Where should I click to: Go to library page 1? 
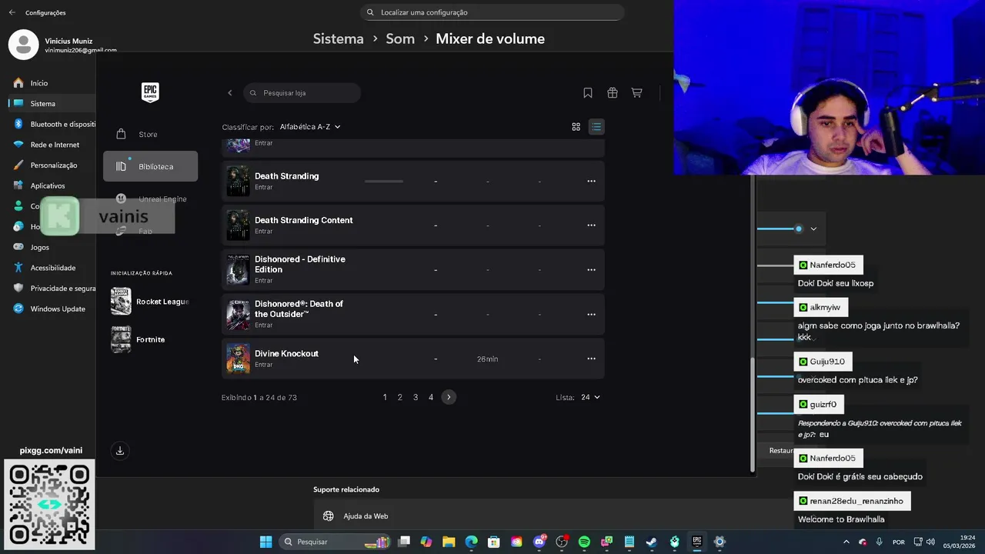point(385,397)
